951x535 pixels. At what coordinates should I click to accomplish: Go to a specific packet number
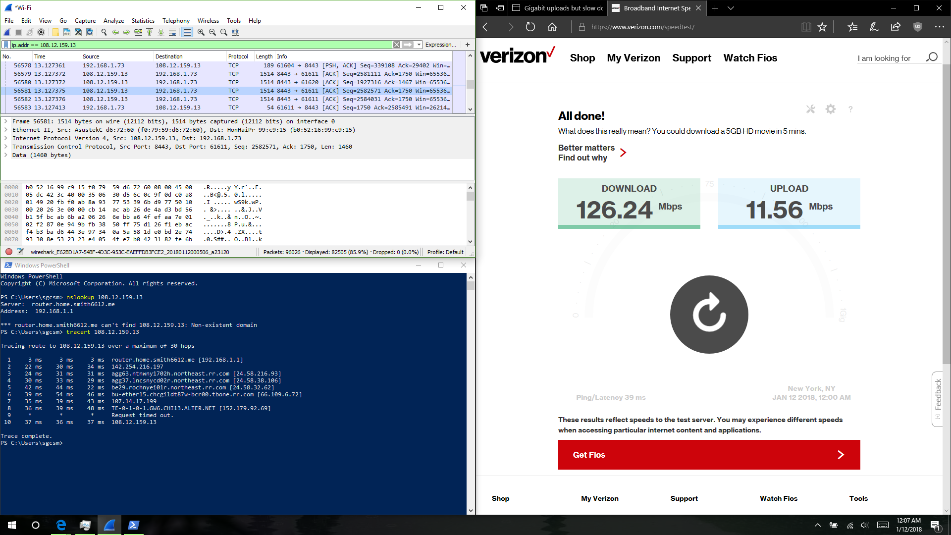pos(138,32)
